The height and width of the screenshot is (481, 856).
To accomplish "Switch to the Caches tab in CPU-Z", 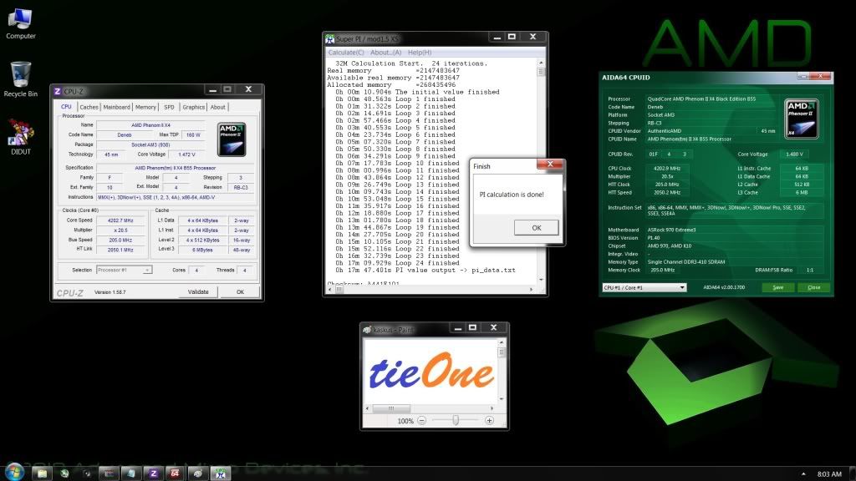I will click(89, 108).
